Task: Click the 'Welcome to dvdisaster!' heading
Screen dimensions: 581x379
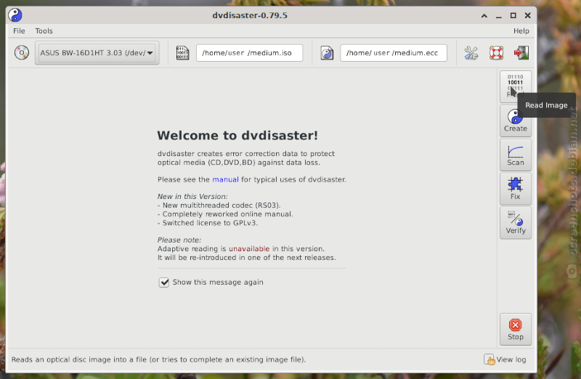Action: click(237, 136)
